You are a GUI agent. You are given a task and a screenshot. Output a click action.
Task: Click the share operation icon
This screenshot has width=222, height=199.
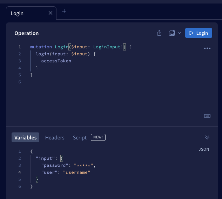159,33
